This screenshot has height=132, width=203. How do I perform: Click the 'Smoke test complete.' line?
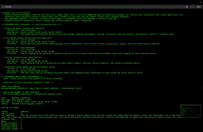tap(11, 86)
